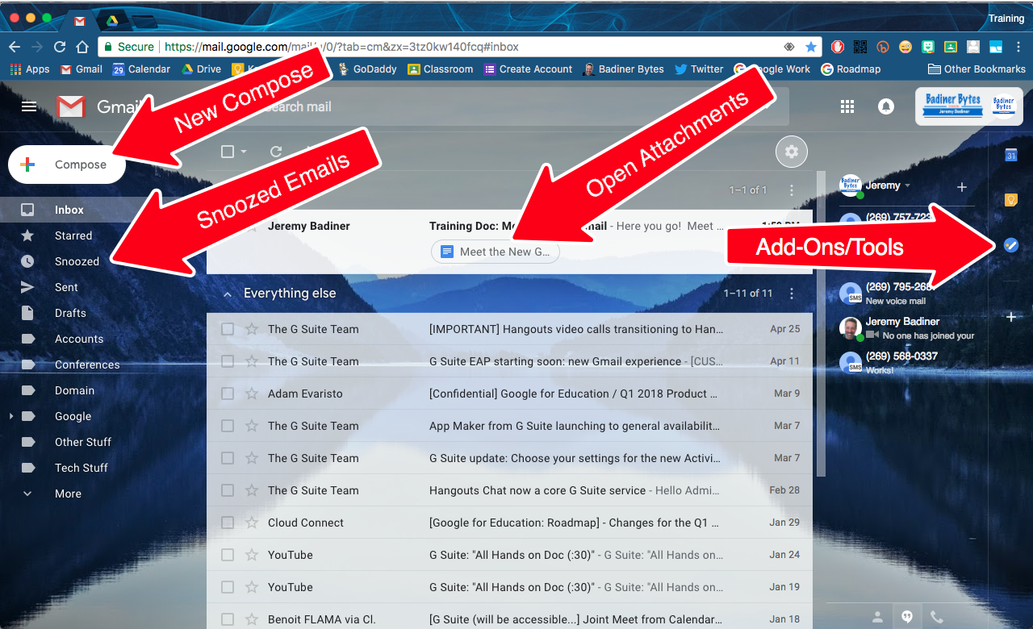Tick the select-all checkbox in the toolbar
Image resolution: width=1033 pixels, height=629 pixels.
coord(228,152)
